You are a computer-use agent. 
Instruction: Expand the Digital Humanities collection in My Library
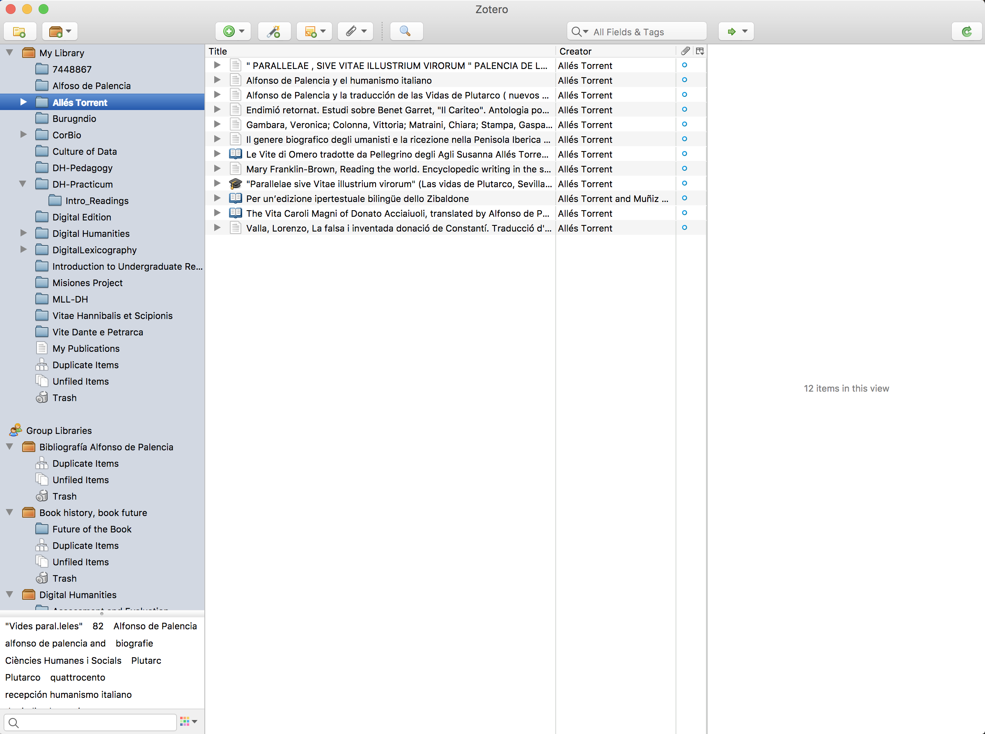23,233
